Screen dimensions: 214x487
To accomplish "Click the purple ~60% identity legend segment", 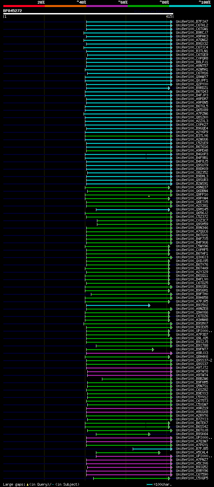I will (x=107, y=6).
